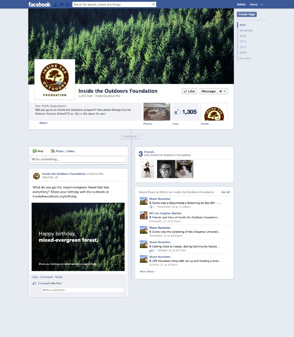Click the REI Los Angeles Market avatar
294x337 pixels.
pyautogui.click(x=144, y=215)
